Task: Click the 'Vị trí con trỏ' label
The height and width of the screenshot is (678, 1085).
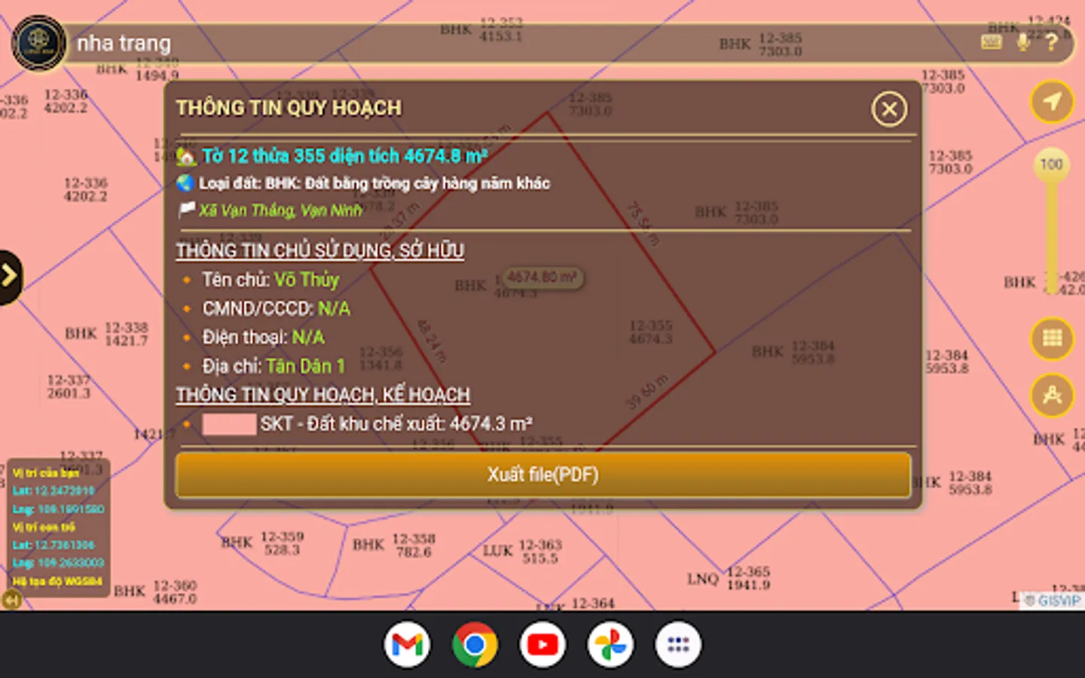Action: pos(44,527)
